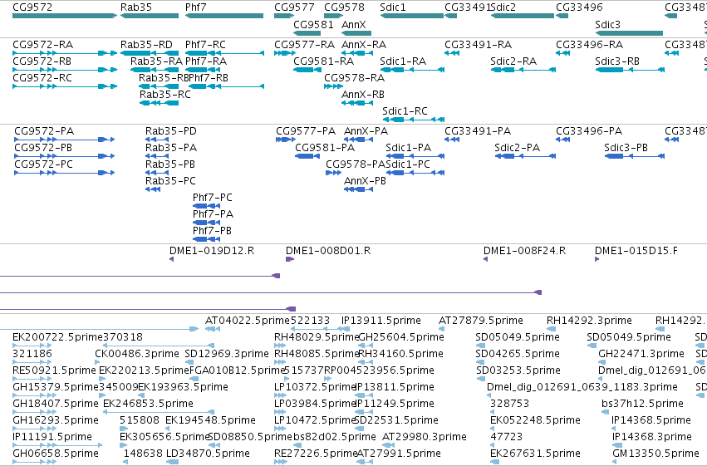The width and height of the screenshot is (707, 466).
Task: Select the CG9581 gene bar
Action: point(307,33)
